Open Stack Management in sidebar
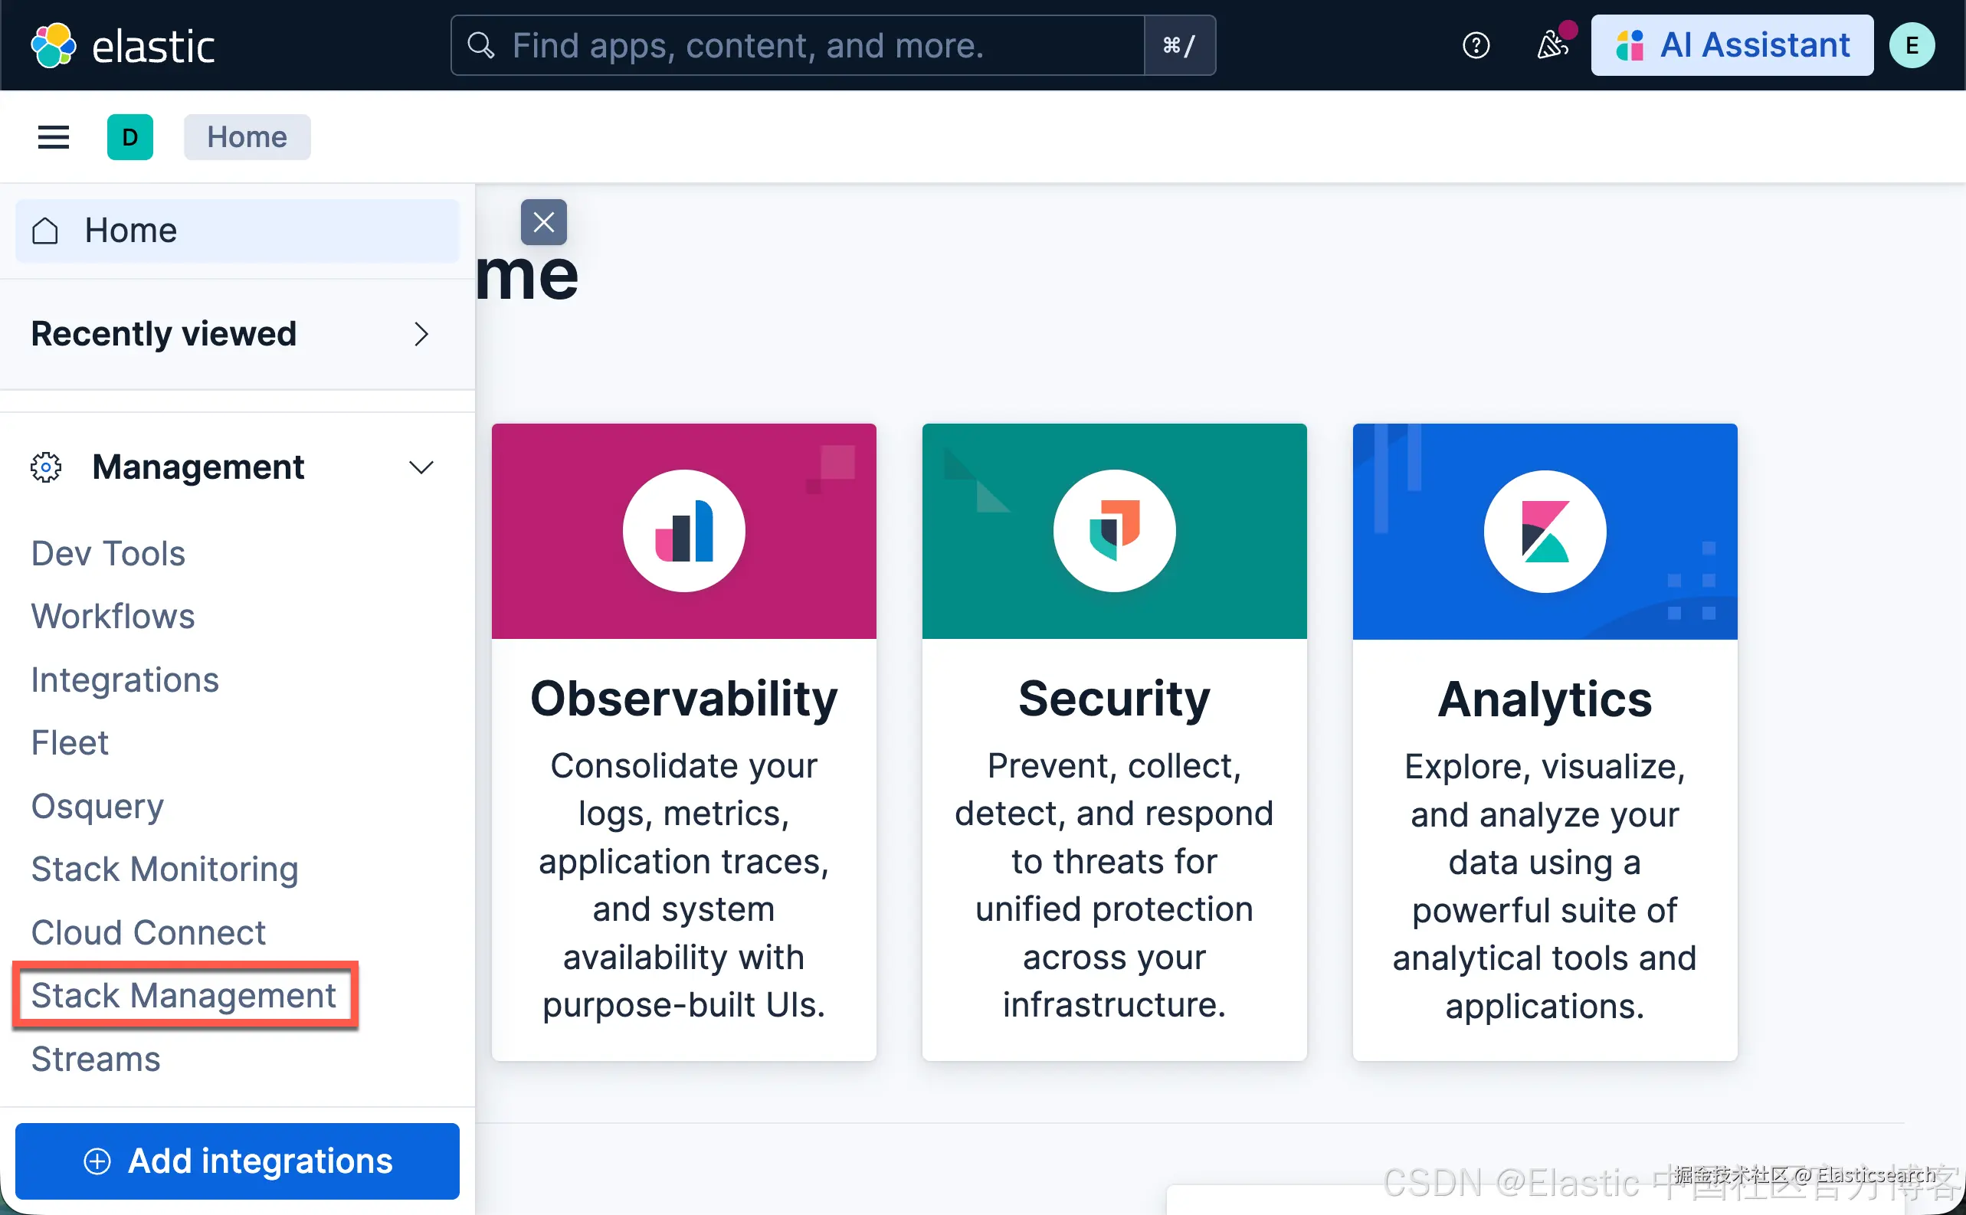This screenshot has height=1215, width=1966. coord(183,996)
